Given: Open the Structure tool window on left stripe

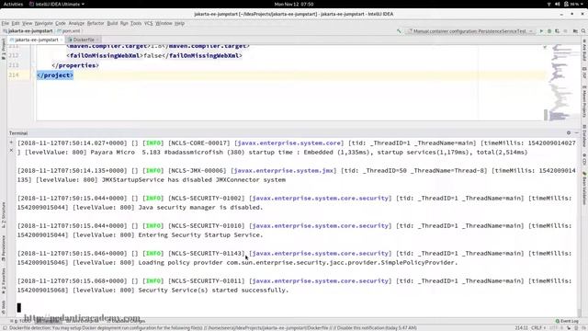Looking at the screenshot, I should point(4,214).
